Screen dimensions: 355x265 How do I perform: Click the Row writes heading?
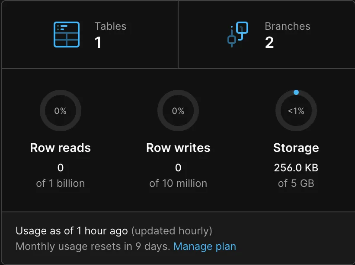(178, 148)
